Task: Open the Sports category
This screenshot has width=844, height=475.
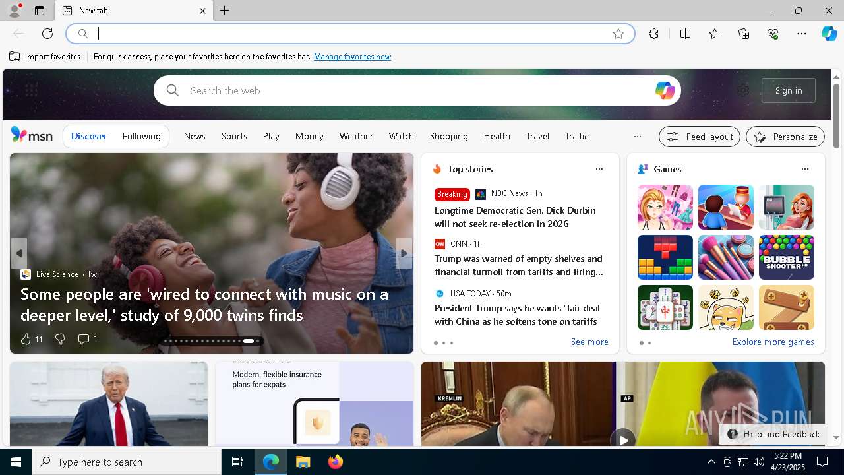Action: coord(234,136)
